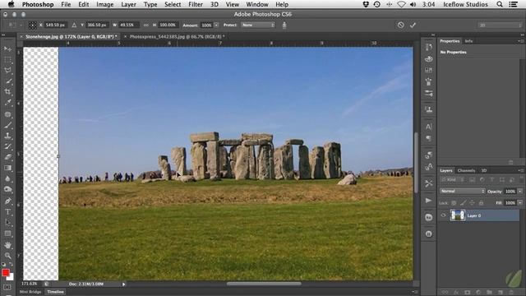Select the Spot Healing Brush tool

7,114
